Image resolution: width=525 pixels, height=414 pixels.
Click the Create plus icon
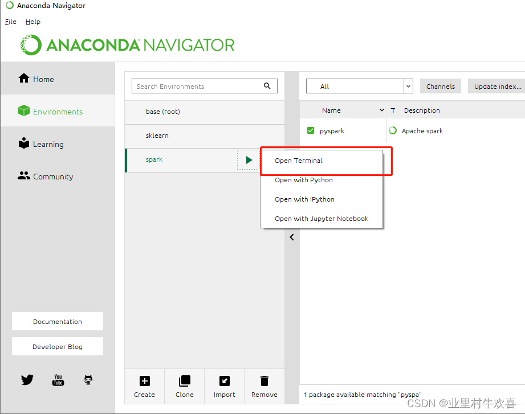point(145,381)
